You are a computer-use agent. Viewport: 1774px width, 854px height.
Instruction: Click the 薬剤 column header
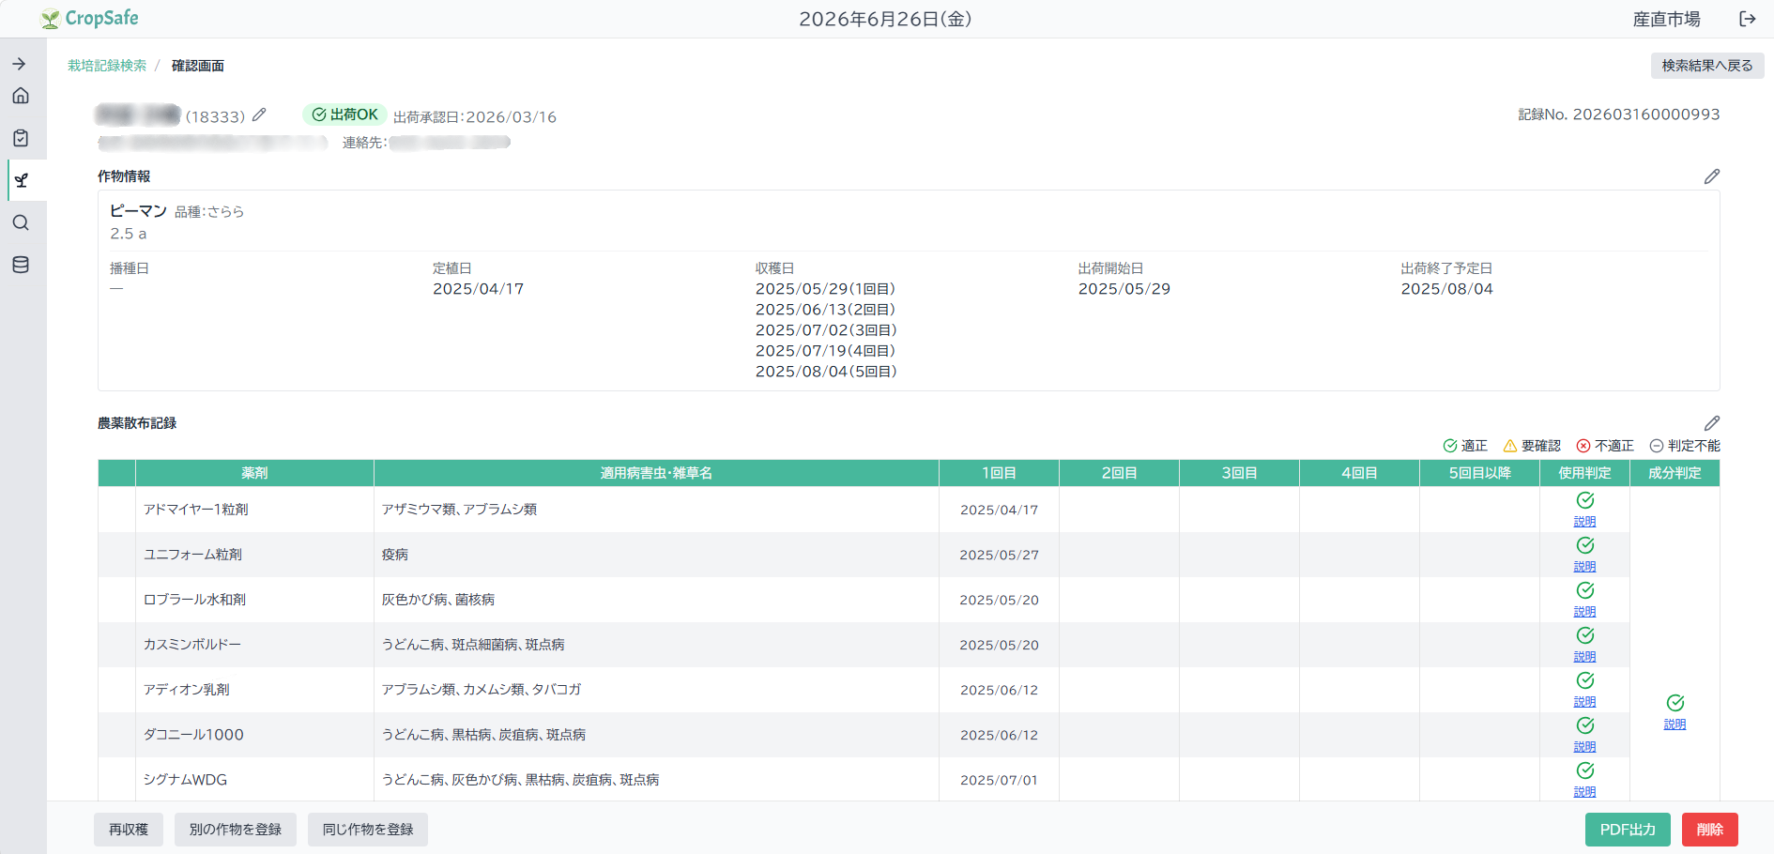click(254, 473)
